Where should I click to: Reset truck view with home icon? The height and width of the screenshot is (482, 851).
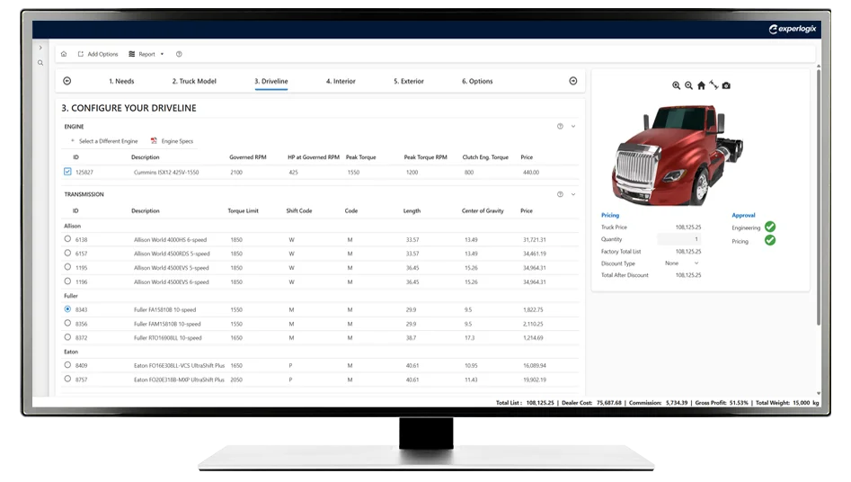coord(701,85)
